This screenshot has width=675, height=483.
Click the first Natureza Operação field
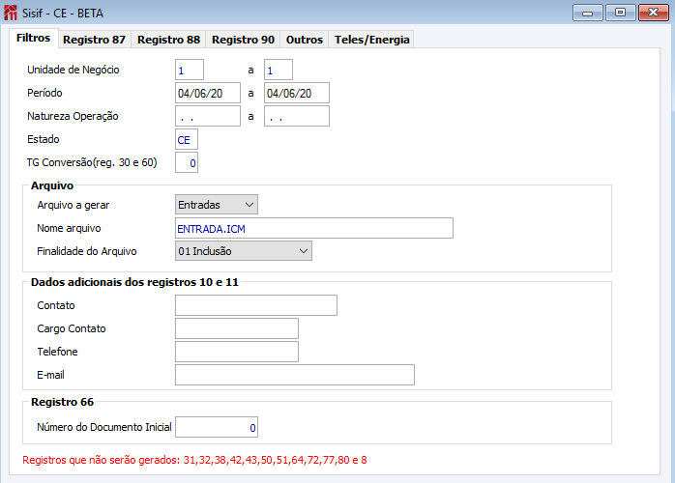pyautogui.click(x=208, y=117)
